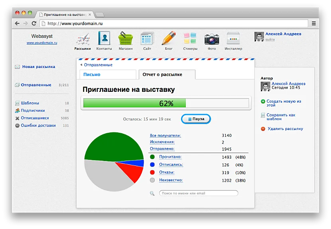This screenshot has width=331, height=229.
Task: Open the browser hamburger menu
Action: [x=314, y=23]
